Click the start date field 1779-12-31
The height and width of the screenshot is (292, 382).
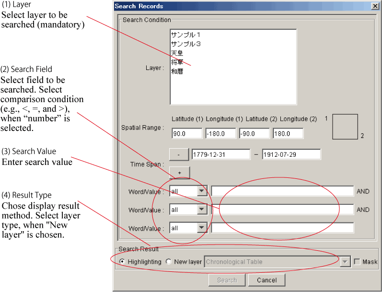221,154
